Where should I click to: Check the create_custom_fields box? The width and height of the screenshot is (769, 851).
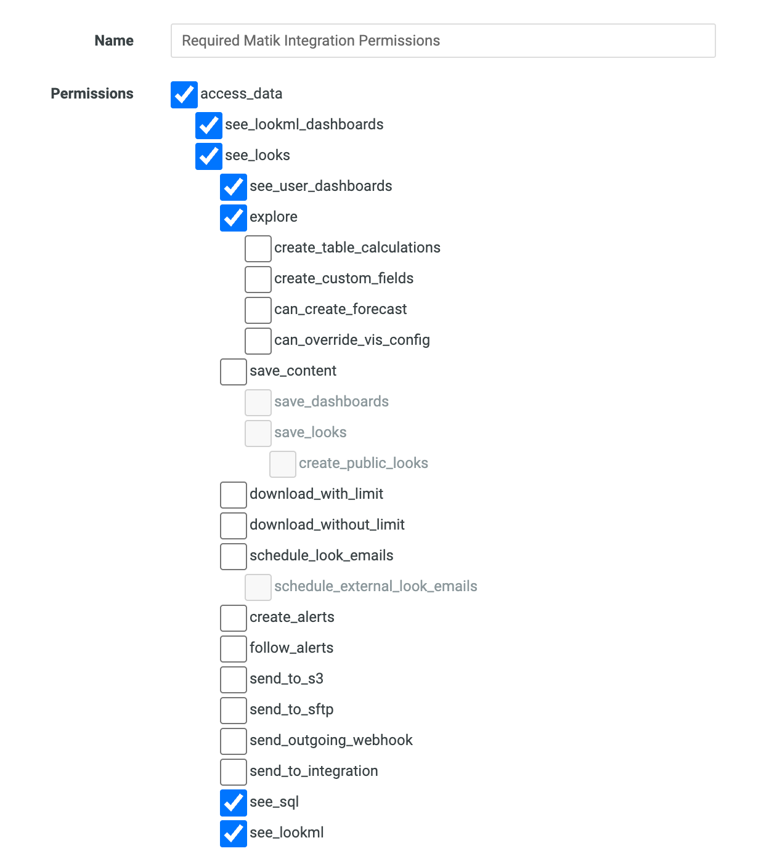(x=258, y=279)
